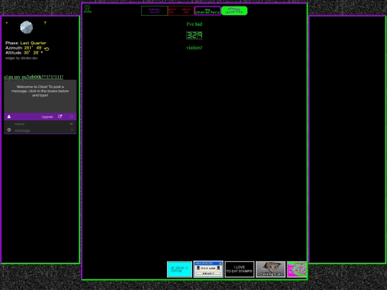Click the question mark on moon widget
This screenshot has width=387, height=290.
tap(45, 23)
